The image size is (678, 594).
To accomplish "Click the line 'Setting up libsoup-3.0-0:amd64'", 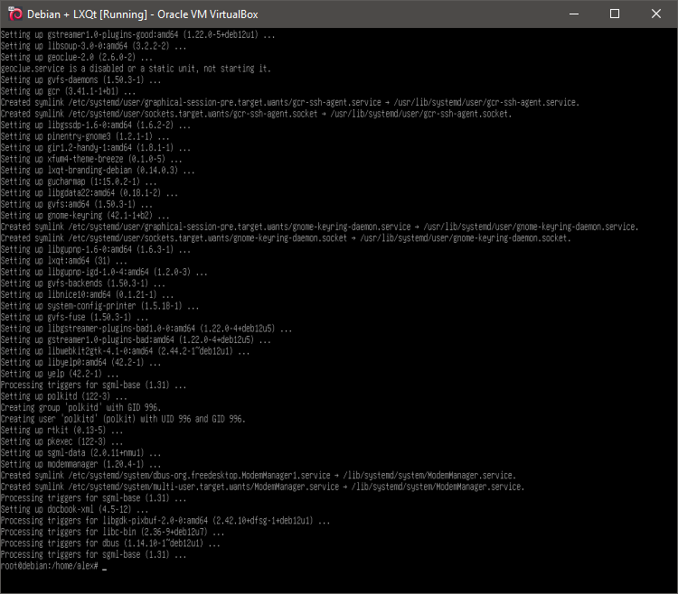I will 93,46.
